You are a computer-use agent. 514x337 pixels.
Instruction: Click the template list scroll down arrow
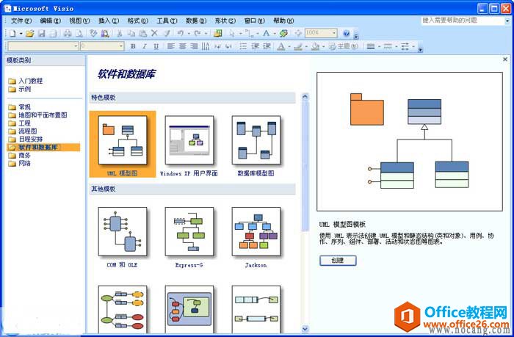[x=305, y=328]
